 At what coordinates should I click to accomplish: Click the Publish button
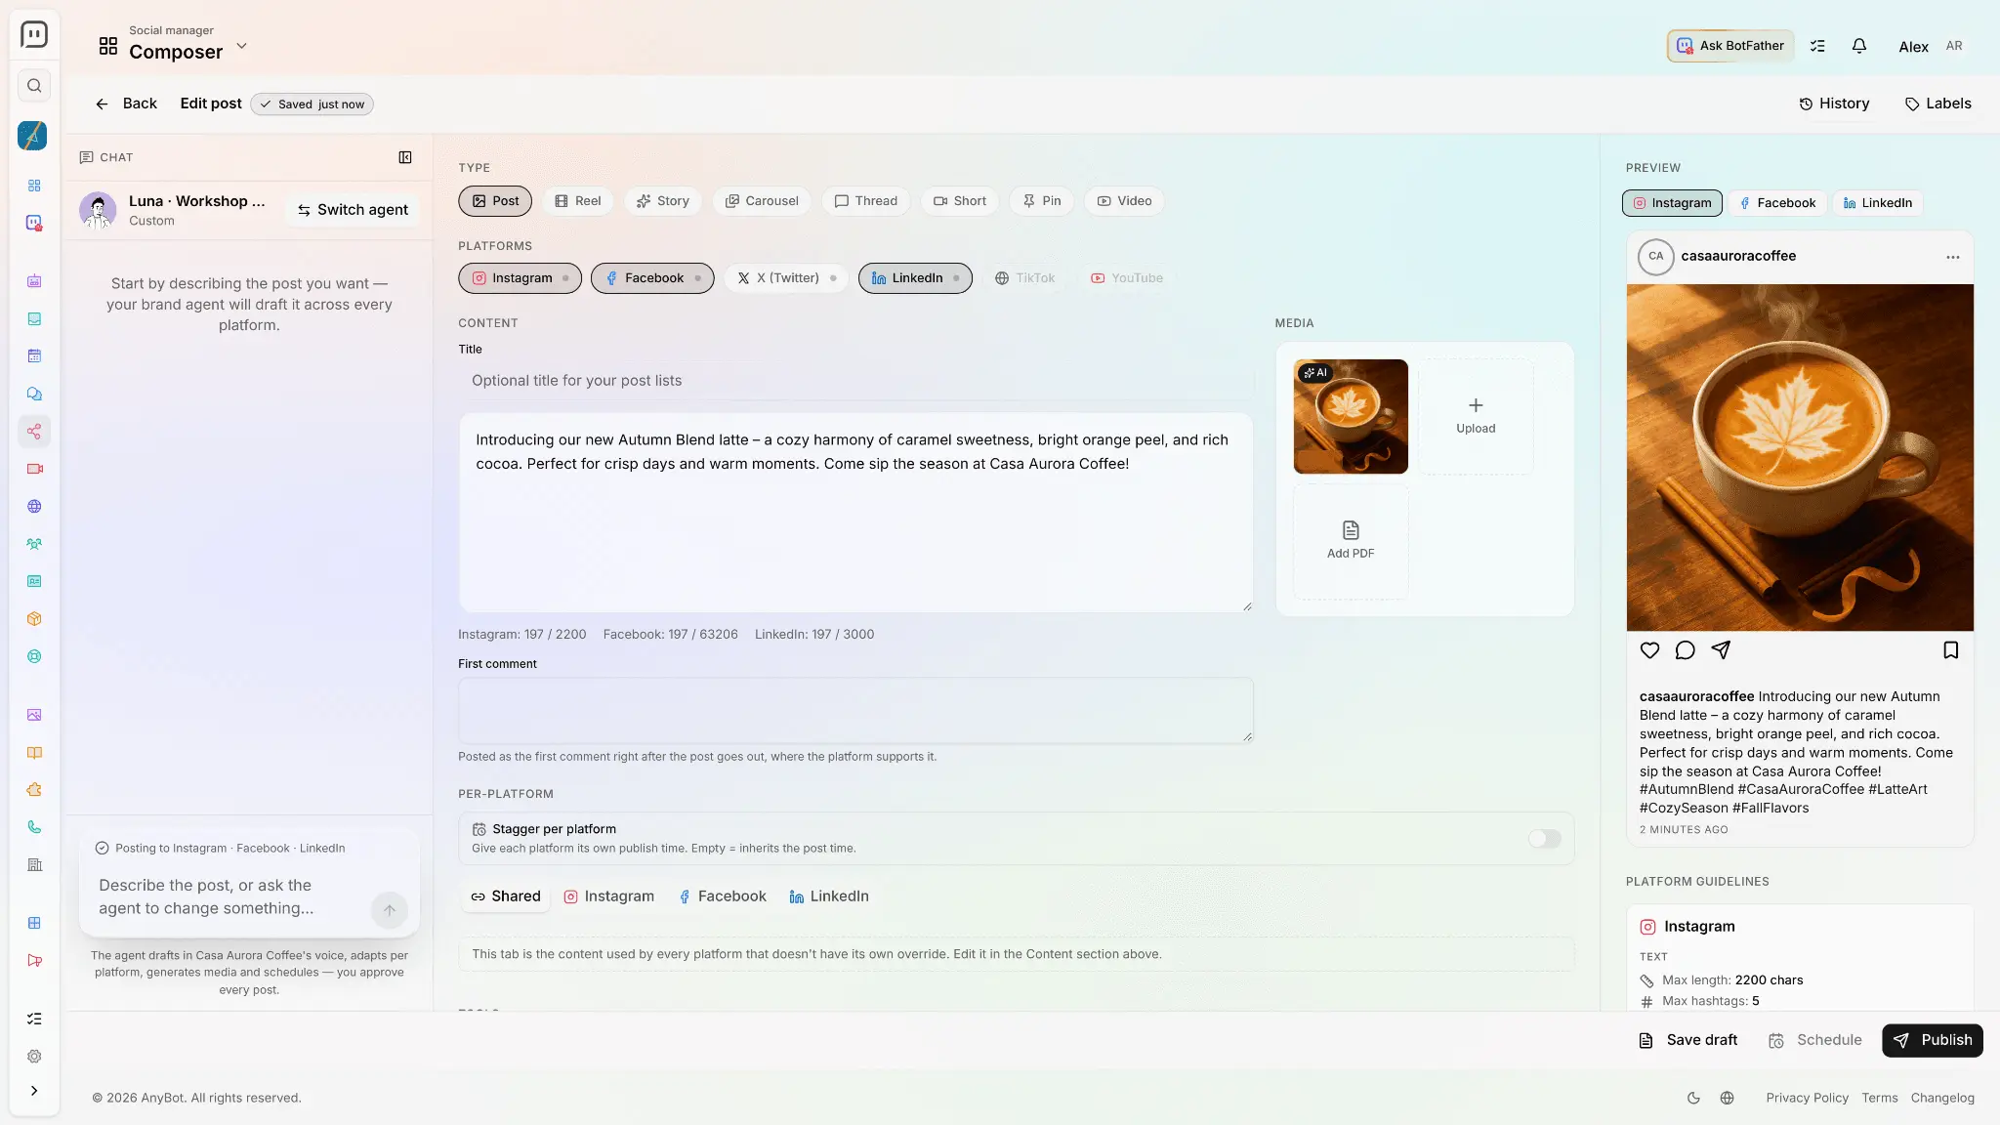click(x=1932, y=1040)
